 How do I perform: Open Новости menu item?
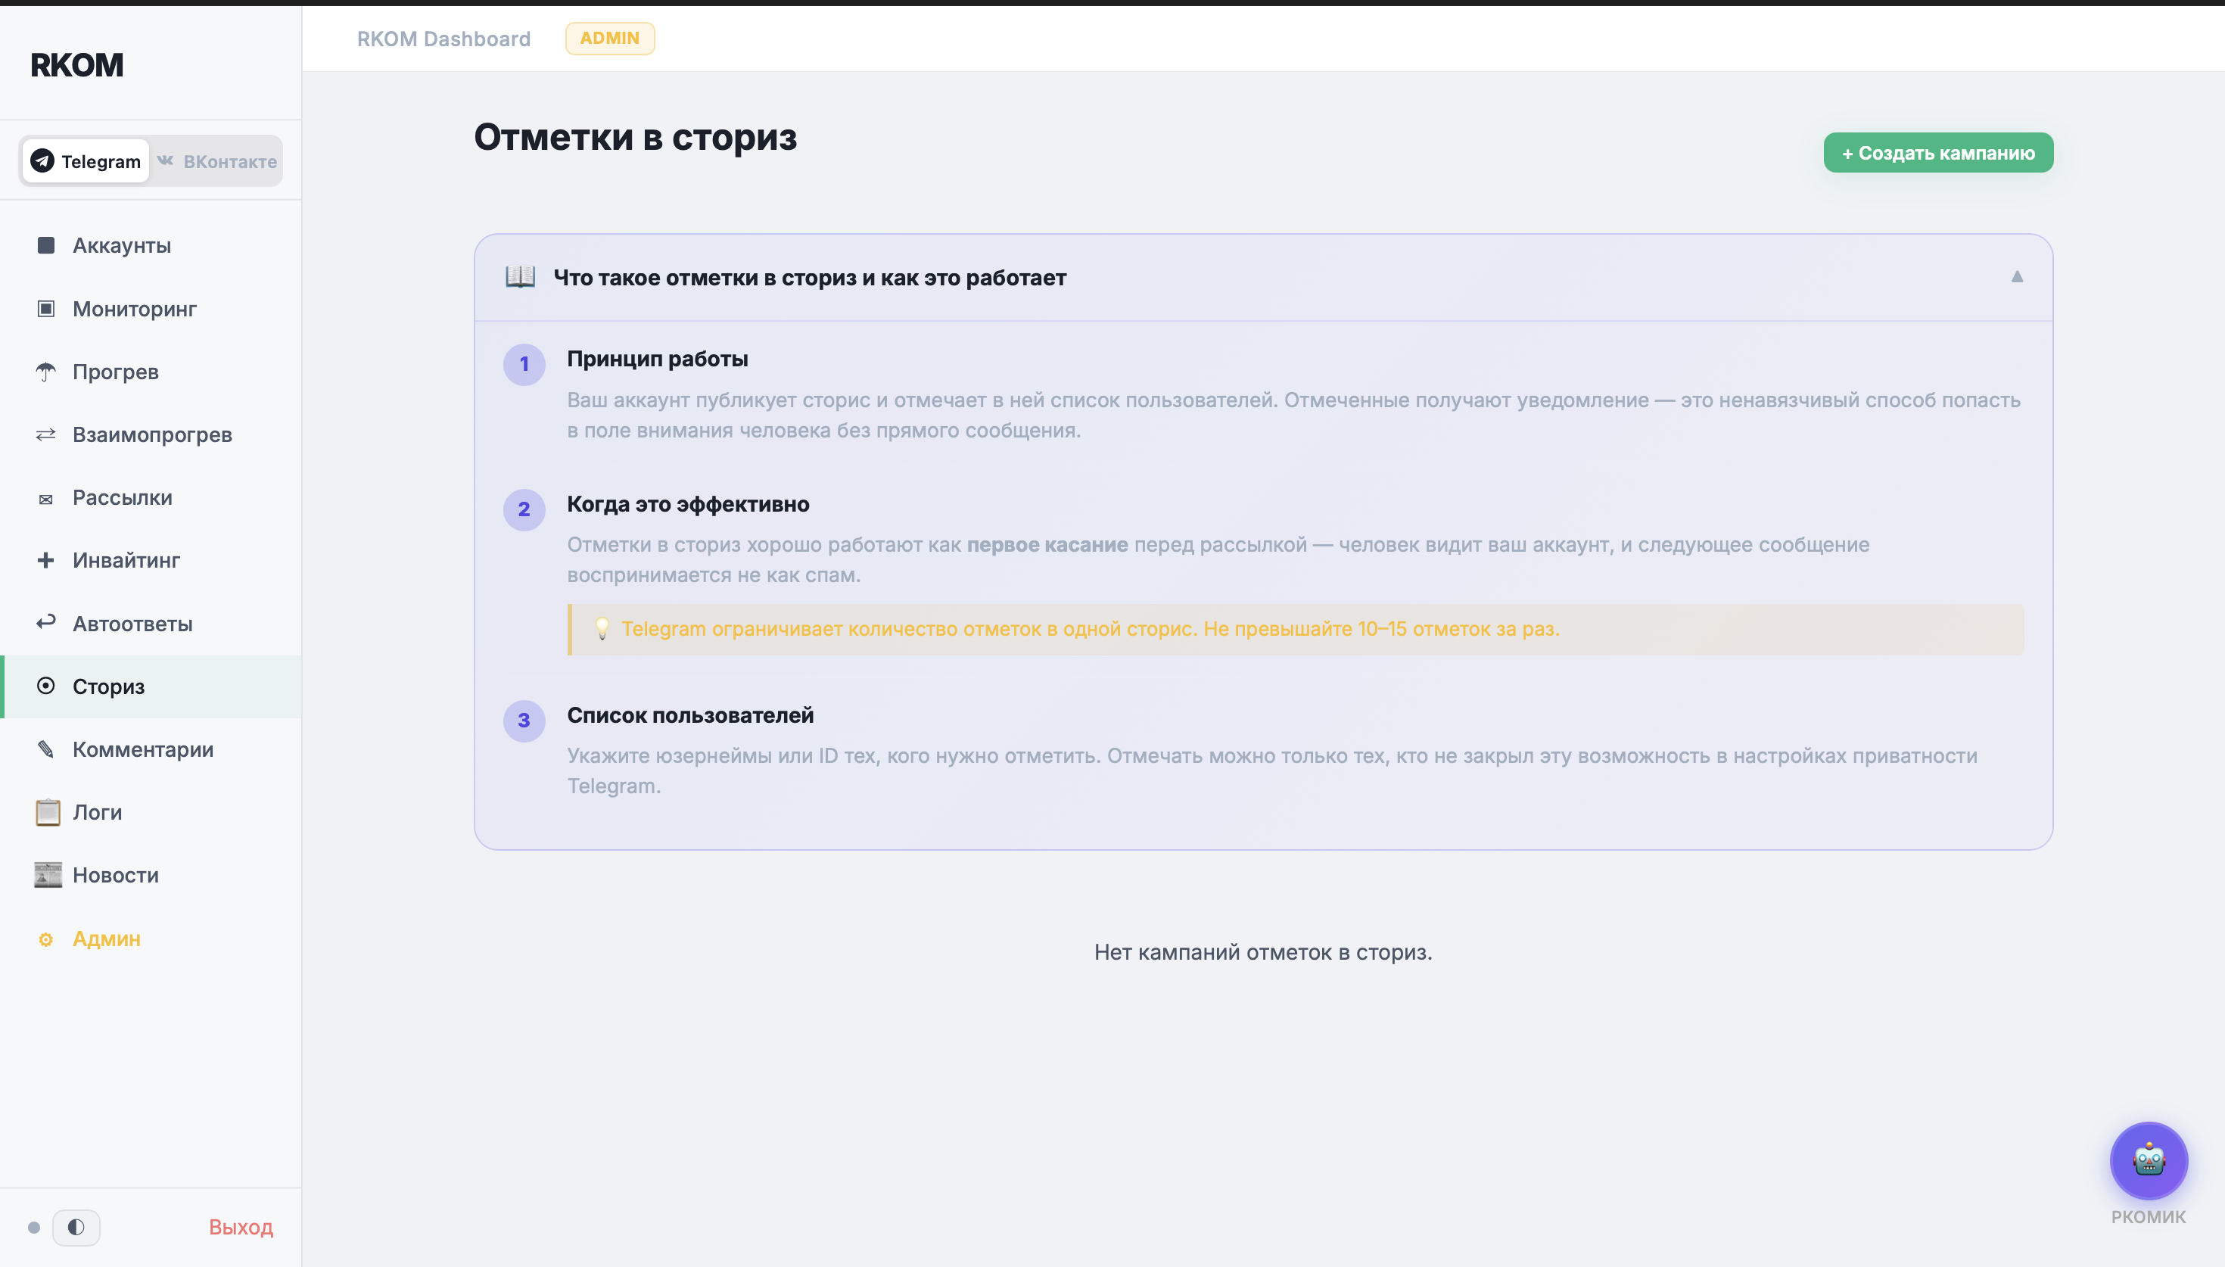151,874
